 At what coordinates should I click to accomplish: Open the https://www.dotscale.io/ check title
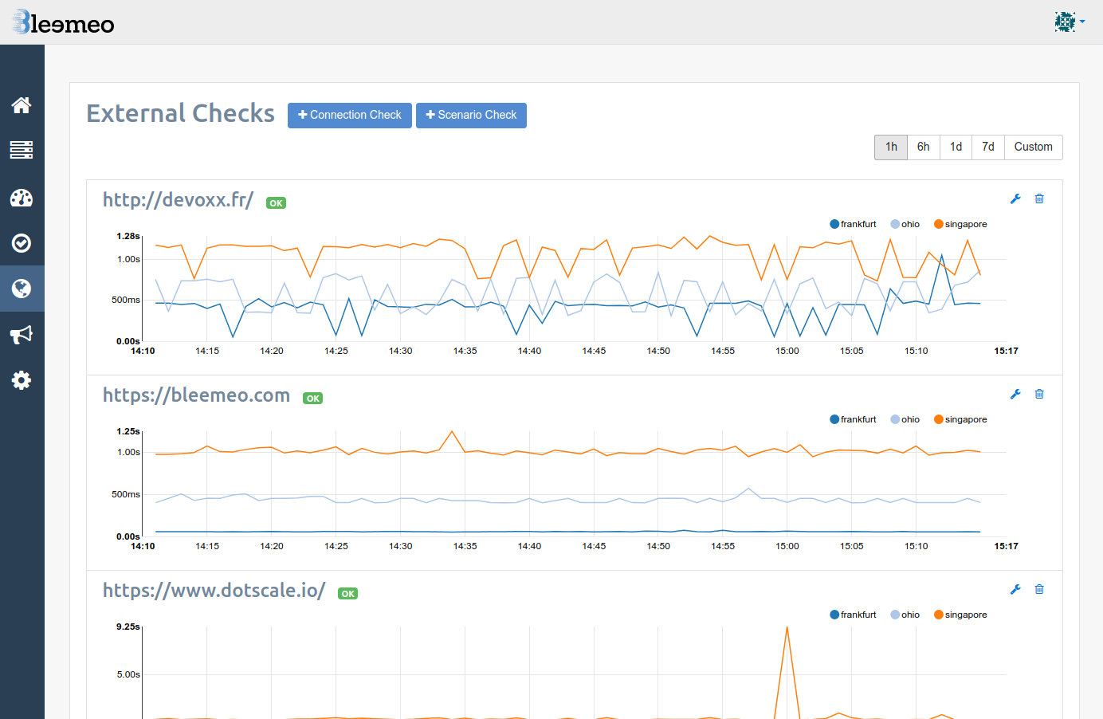[x=214, y=591]
